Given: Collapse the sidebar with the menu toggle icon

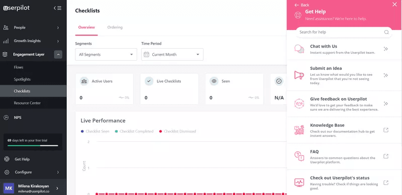Looking at the screenshot, I should (x=57, y=8).
